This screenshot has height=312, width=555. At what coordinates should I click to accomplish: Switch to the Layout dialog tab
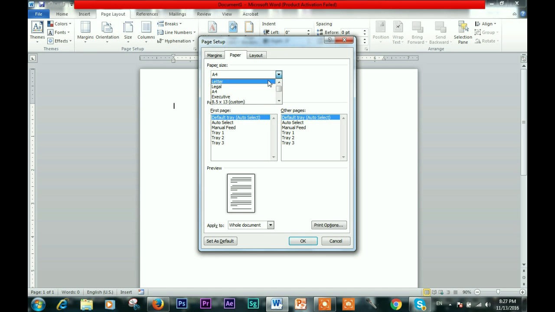256,55
